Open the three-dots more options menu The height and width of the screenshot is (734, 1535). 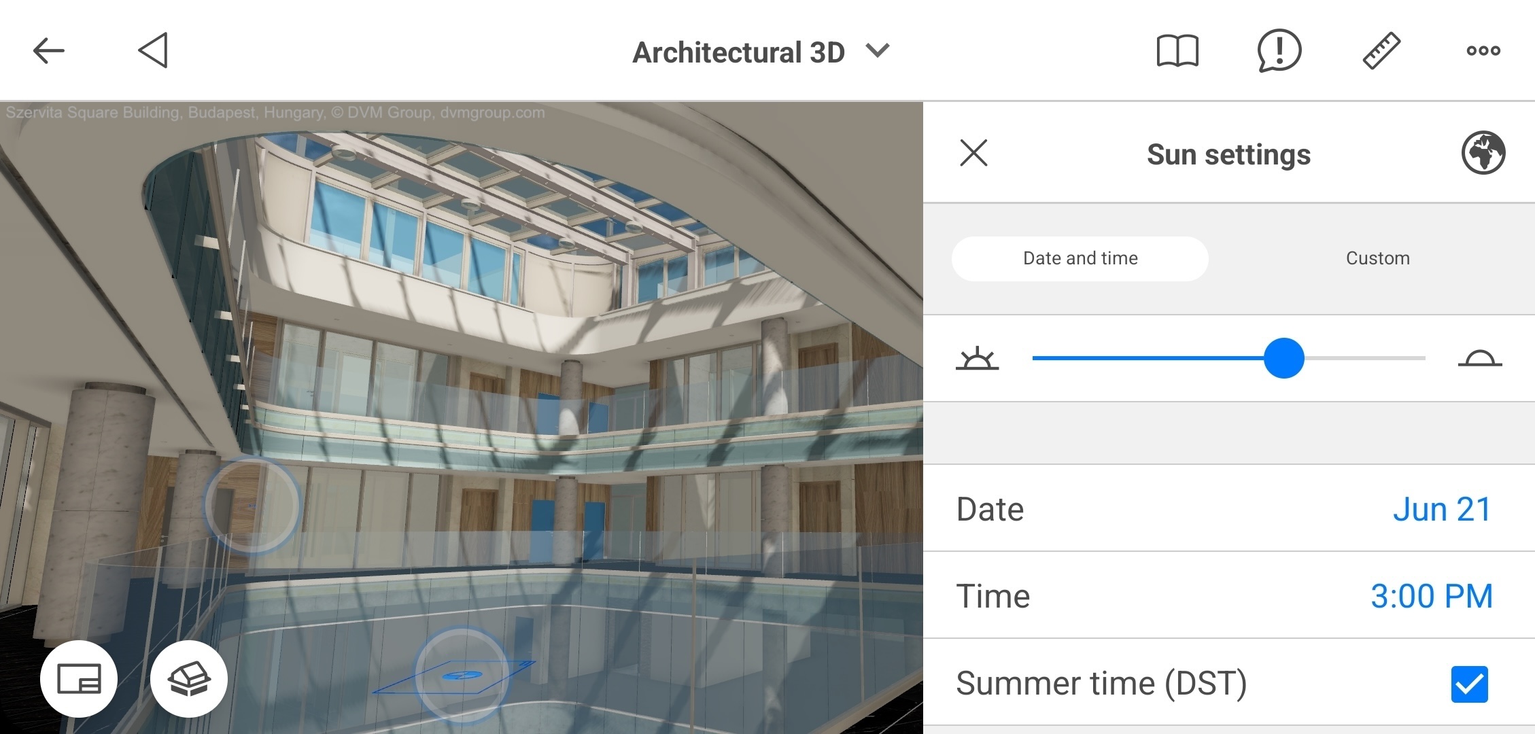[x=1483, y=51]
